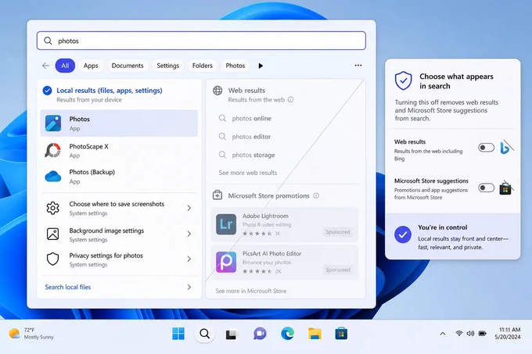
Task: Click the crossed-out Microsoft Store icon in panel
Action: pyautogui.click(x=506, y=188)
